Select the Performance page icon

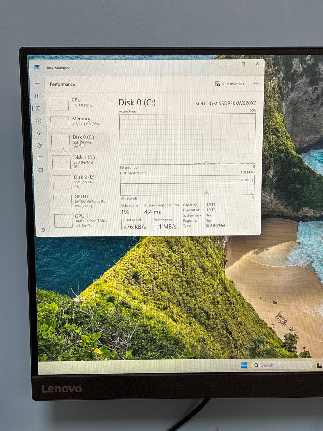click(38, 109)
